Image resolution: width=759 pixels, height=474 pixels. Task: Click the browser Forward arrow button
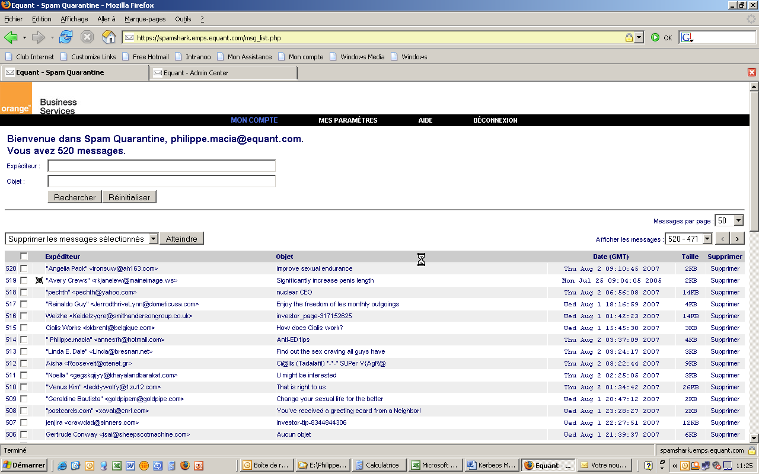point(38,37)
